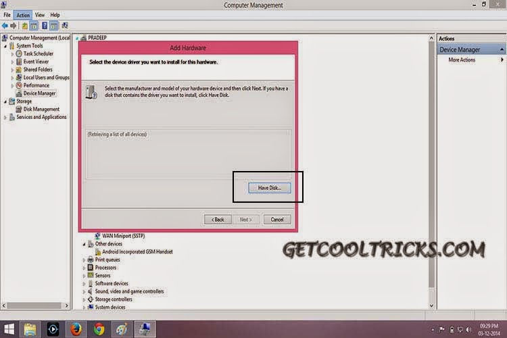Click the Forward arrow toolbar icon

tap(14, 26)
